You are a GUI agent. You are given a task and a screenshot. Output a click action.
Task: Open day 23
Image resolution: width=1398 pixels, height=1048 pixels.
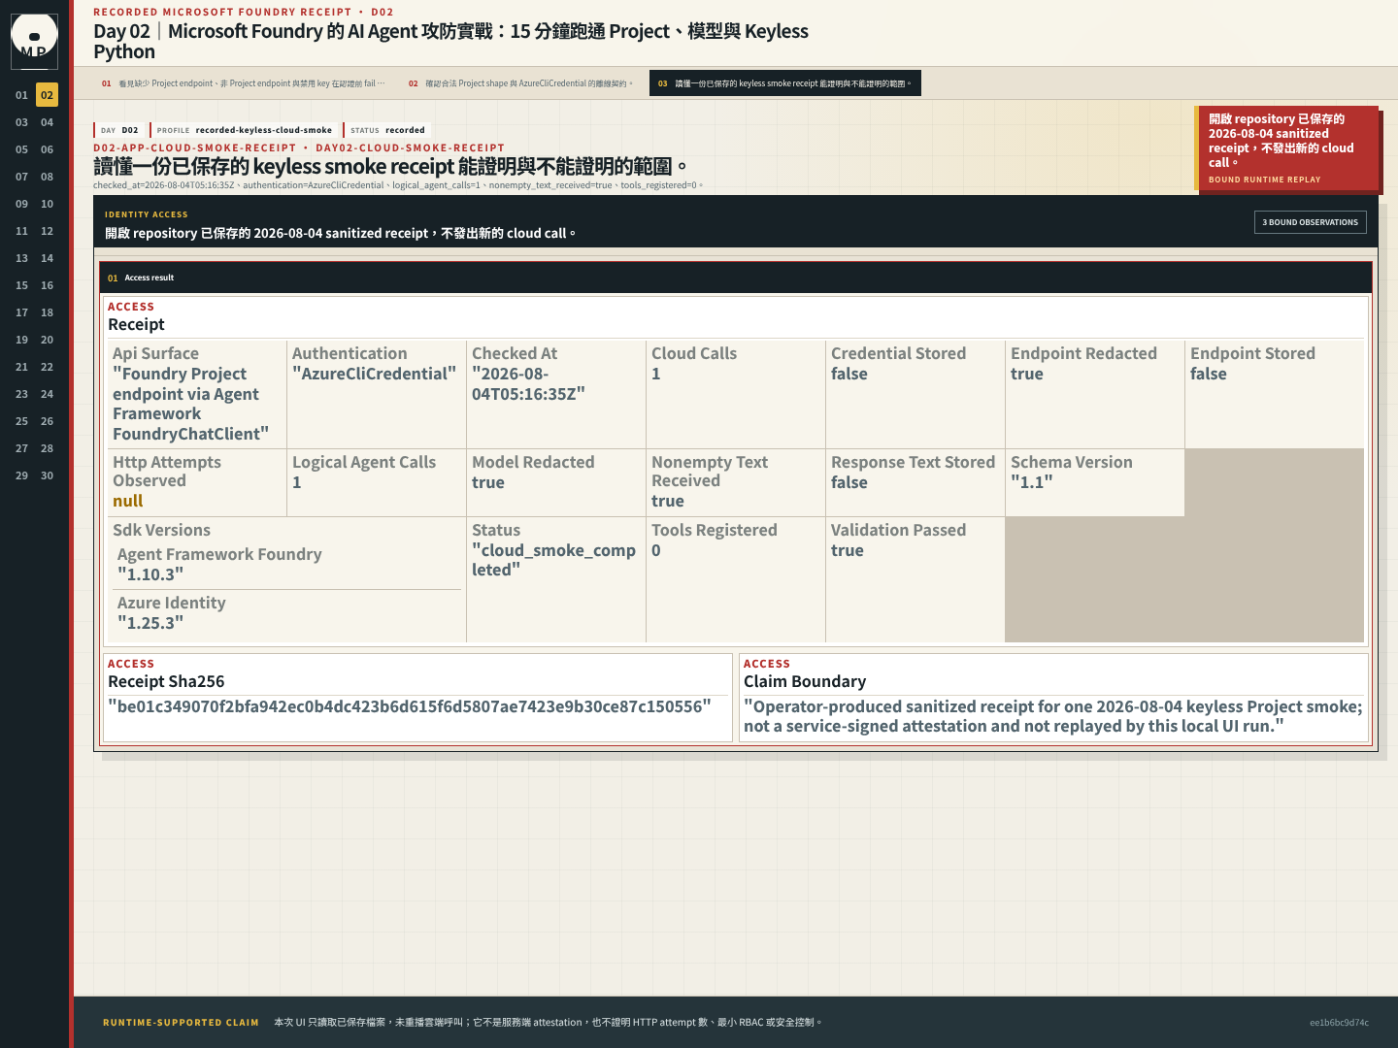click(21, 394)
